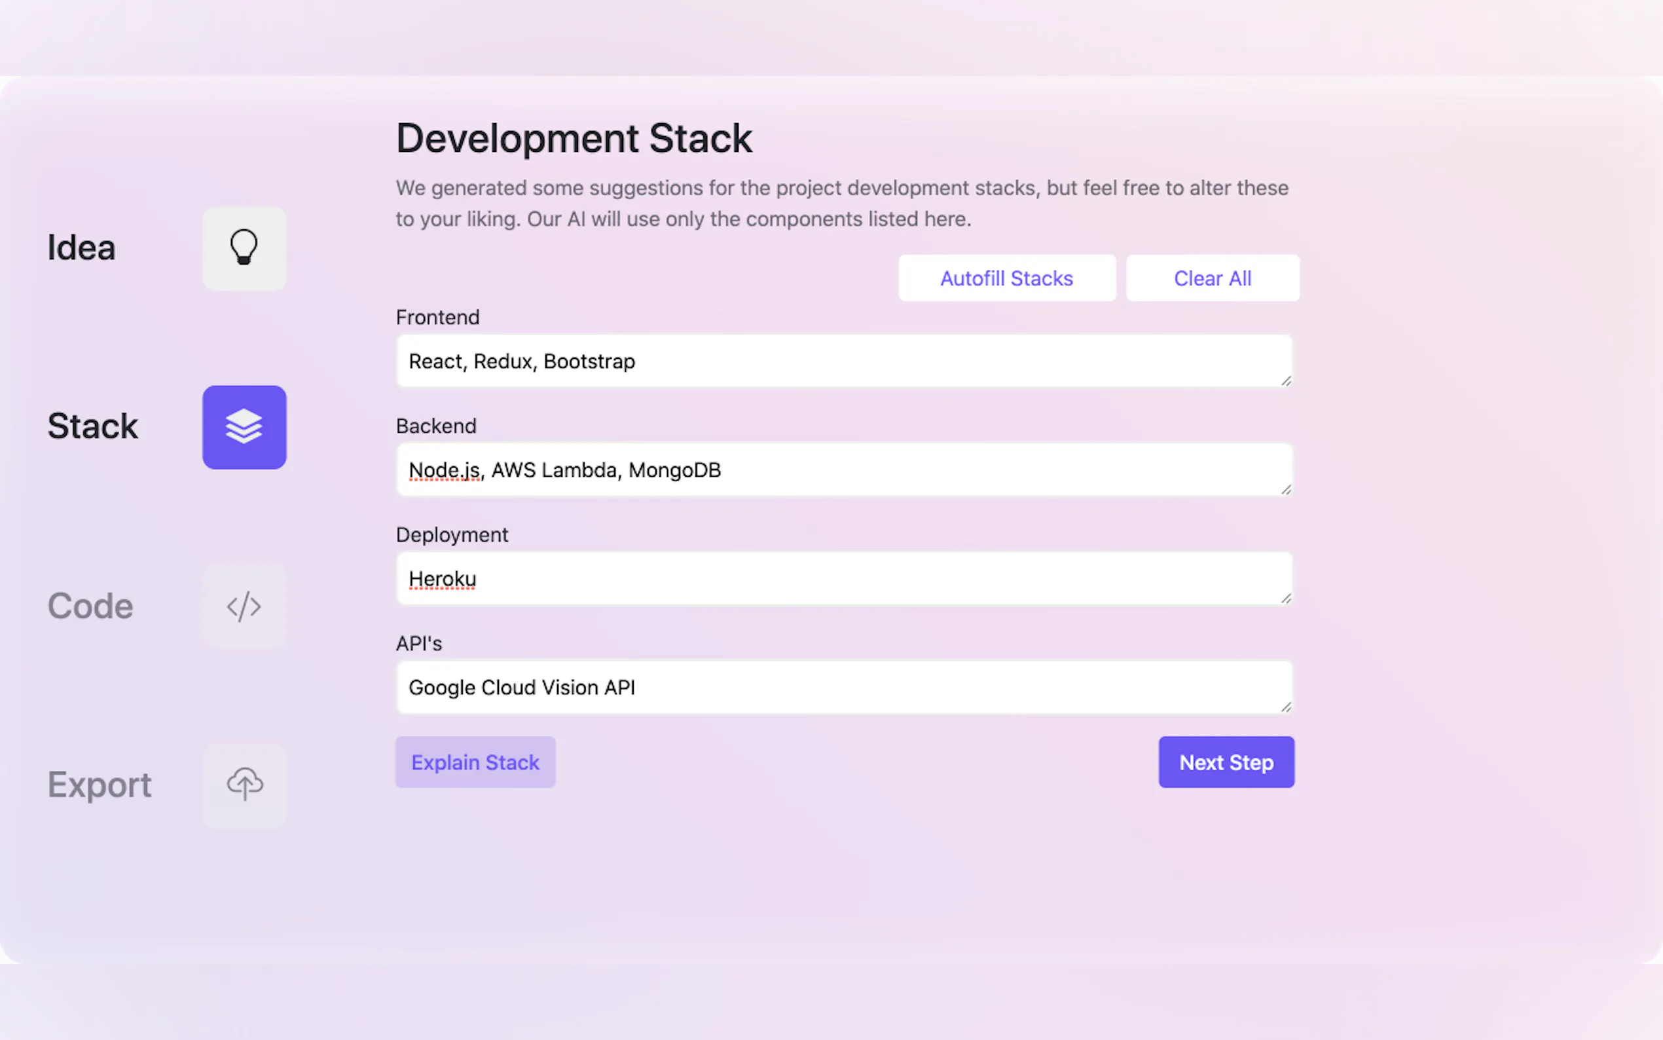Go to the Code step label
Viewport: 1663px width, 1040px height.
tap(90, 606)
